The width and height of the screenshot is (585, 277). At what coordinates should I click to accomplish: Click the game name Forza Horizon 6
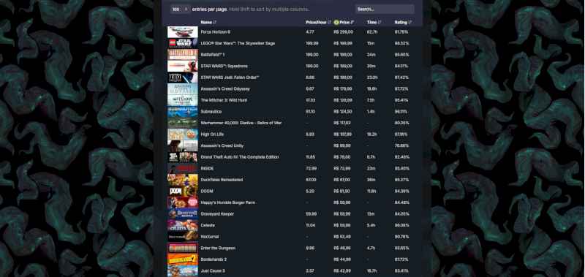pyautogui.click(x=215, y=32)
